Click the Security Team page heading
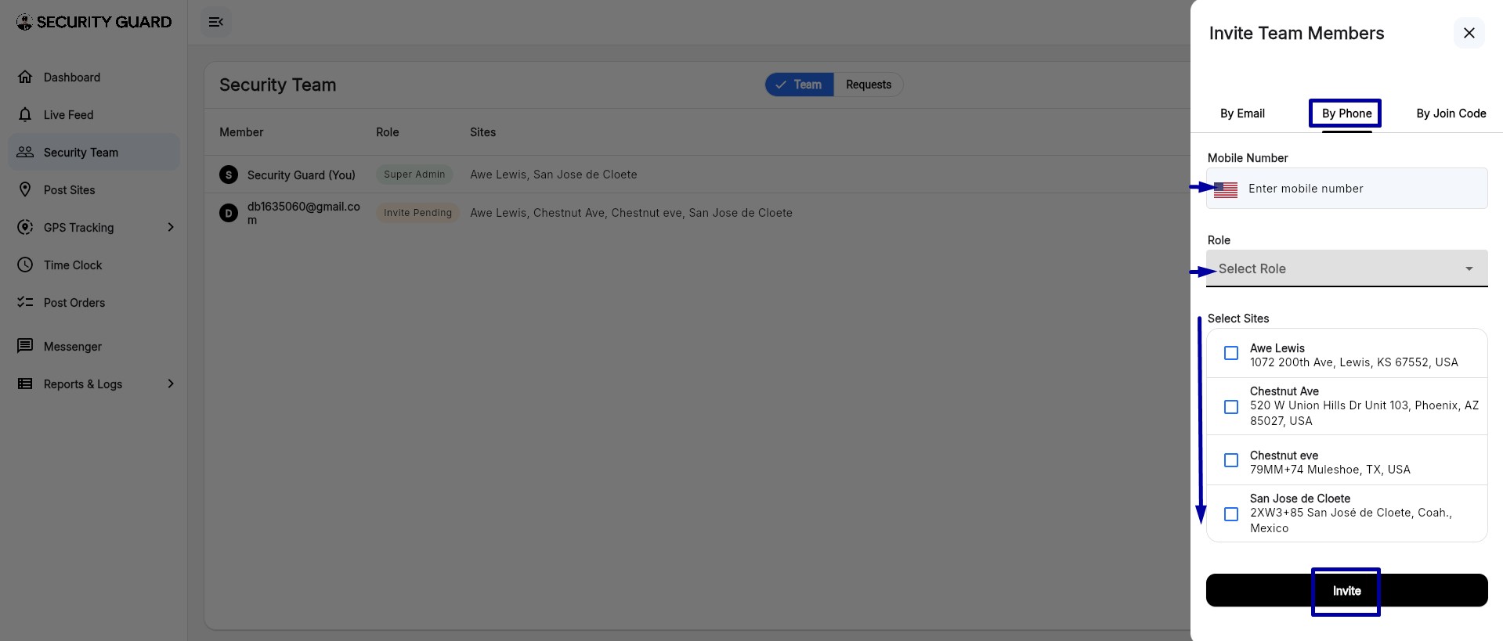 tap(277, 85)
